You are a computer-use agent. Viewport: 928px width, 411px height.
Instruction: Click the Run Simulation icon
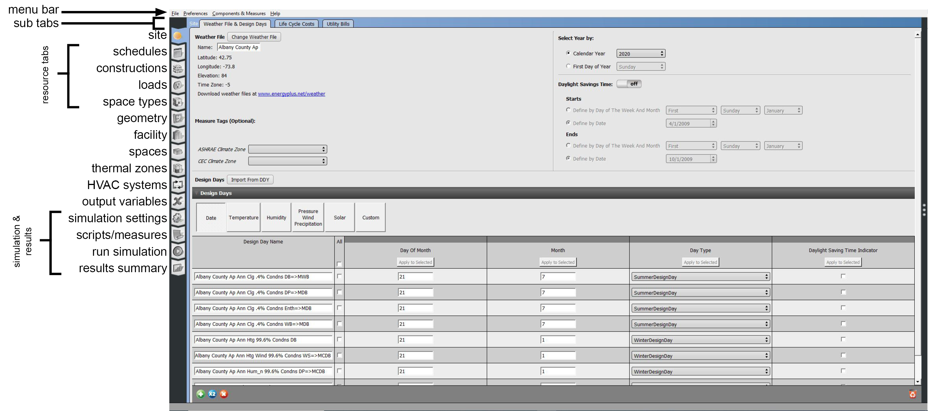click(178, 251)
